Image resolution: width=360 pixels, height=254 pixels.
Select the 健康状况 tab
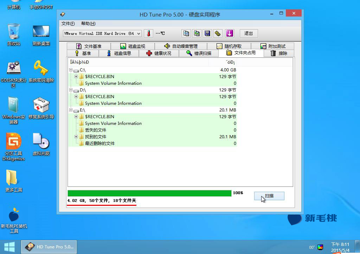(x=159, y=53)
